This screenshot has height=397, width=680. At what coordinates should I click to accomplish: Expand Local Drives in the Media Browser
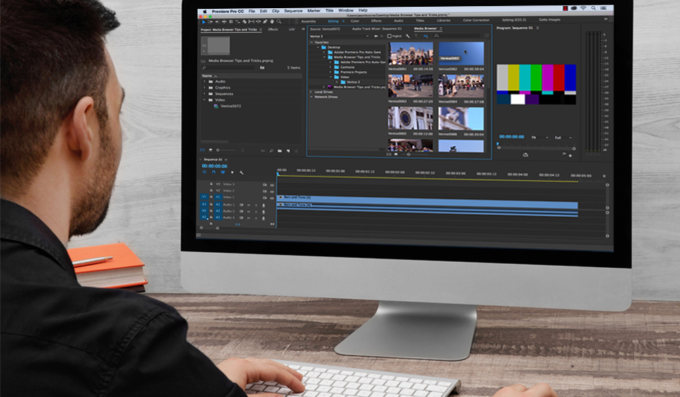311,92
